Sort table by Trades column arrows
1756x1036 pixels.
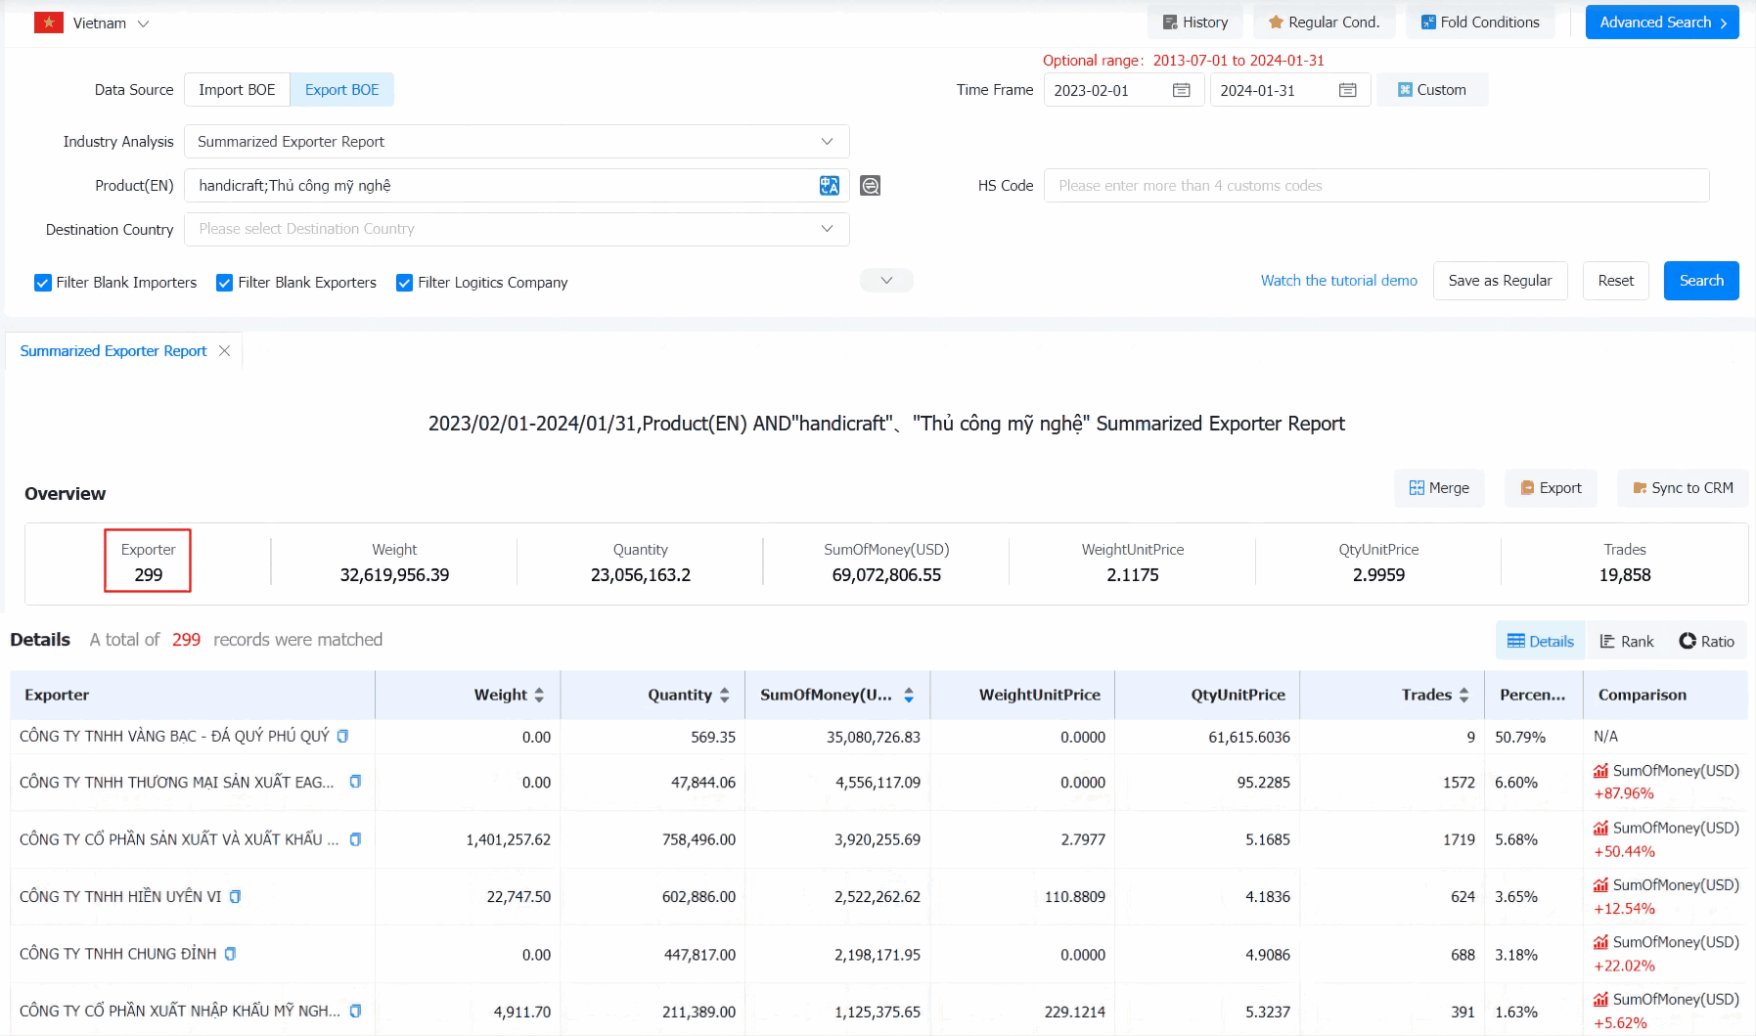(x=1463, y=695)
